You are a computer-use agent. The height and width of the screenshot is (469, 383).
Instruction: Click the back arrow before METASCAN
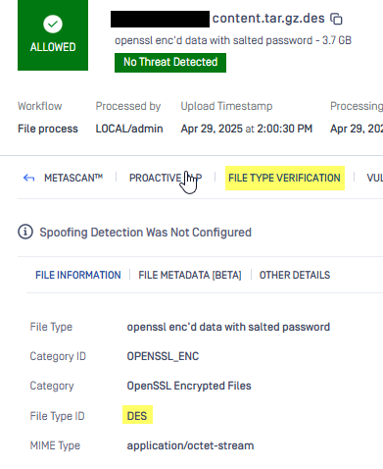point(28,178)
